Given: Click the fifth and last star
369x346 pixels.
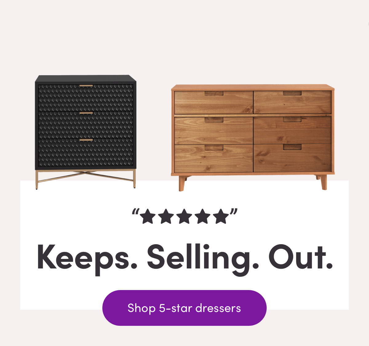Looking at the screenshot, I should coord(221,217).
